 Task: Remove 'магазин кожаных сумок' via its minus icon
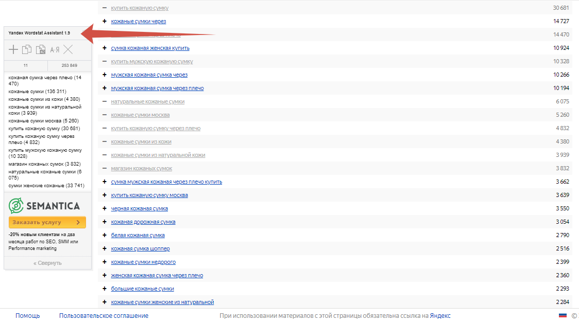tap(105, 169)
